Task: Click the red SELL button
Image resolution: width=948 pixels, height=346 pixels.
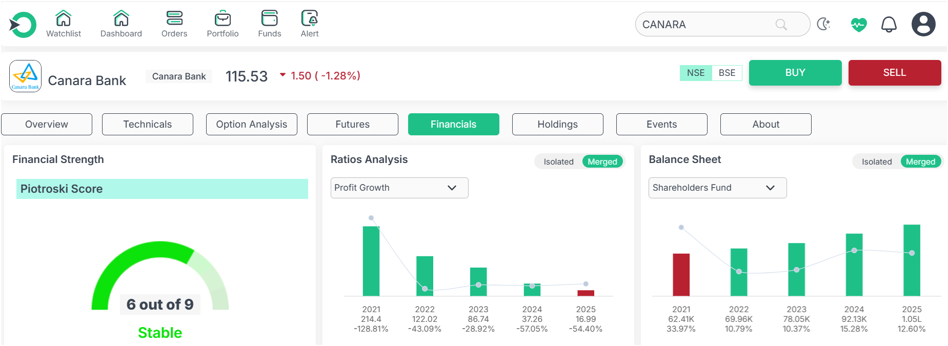Action: [x=895, y=73]
